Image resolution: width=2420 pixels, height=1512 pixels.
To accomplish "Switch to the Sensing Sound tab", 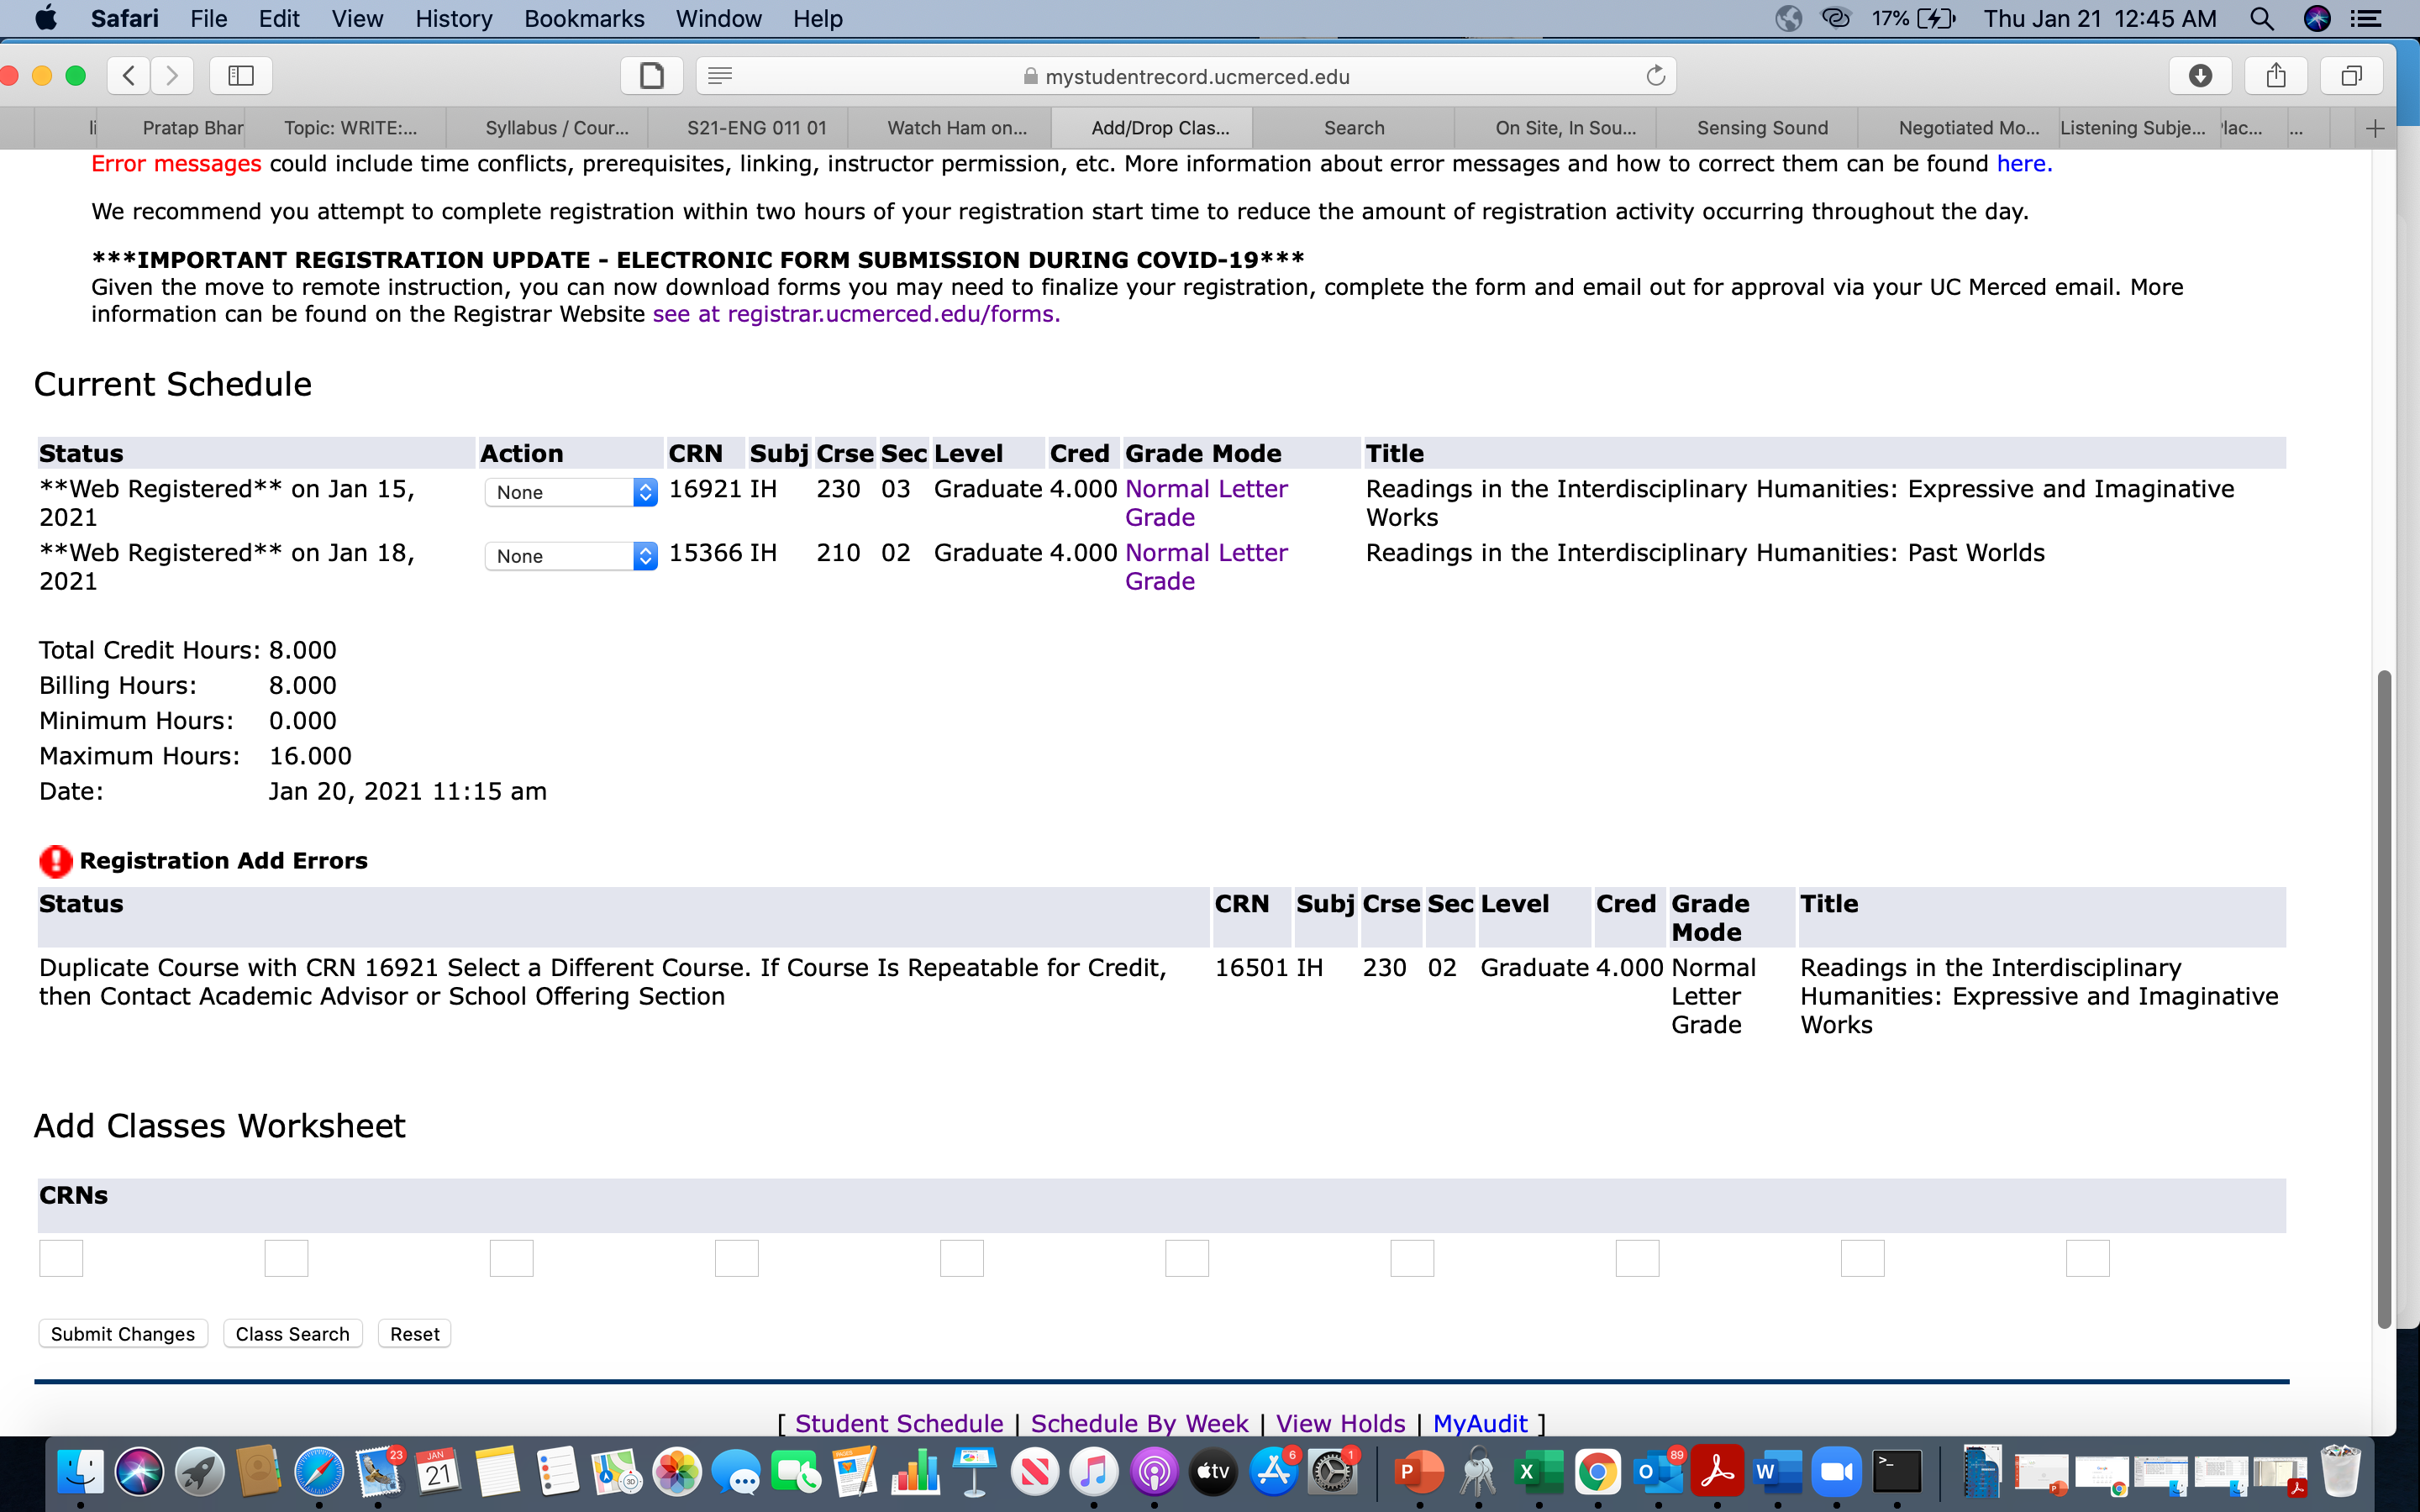I will 1762,128.
